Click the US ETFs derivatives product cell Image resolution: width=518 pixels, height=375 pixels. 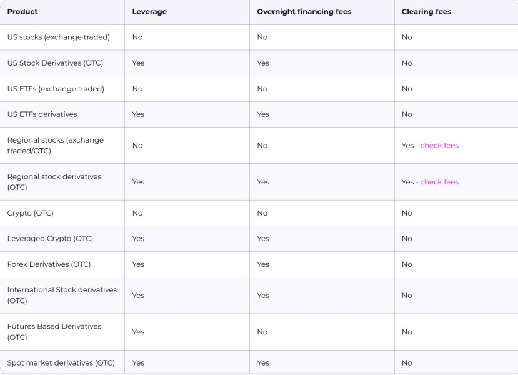(x=42, y=114)
